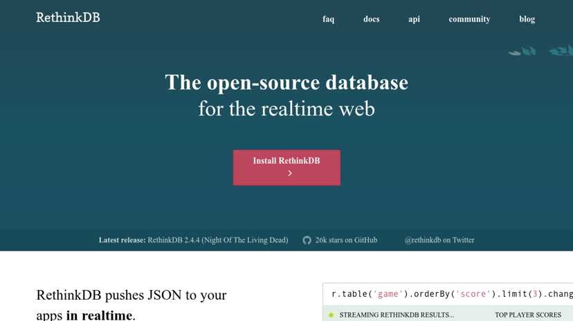The width and height of the screenshot is (573, 321).
Task: Open the @rethinkdb on Twitter link
Action: (439, 240)
